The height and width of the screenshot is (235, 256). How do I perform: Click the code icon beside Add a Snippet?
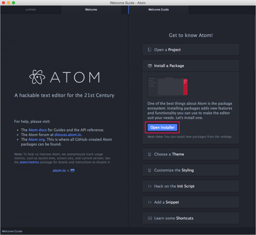(x=150, y=202)
